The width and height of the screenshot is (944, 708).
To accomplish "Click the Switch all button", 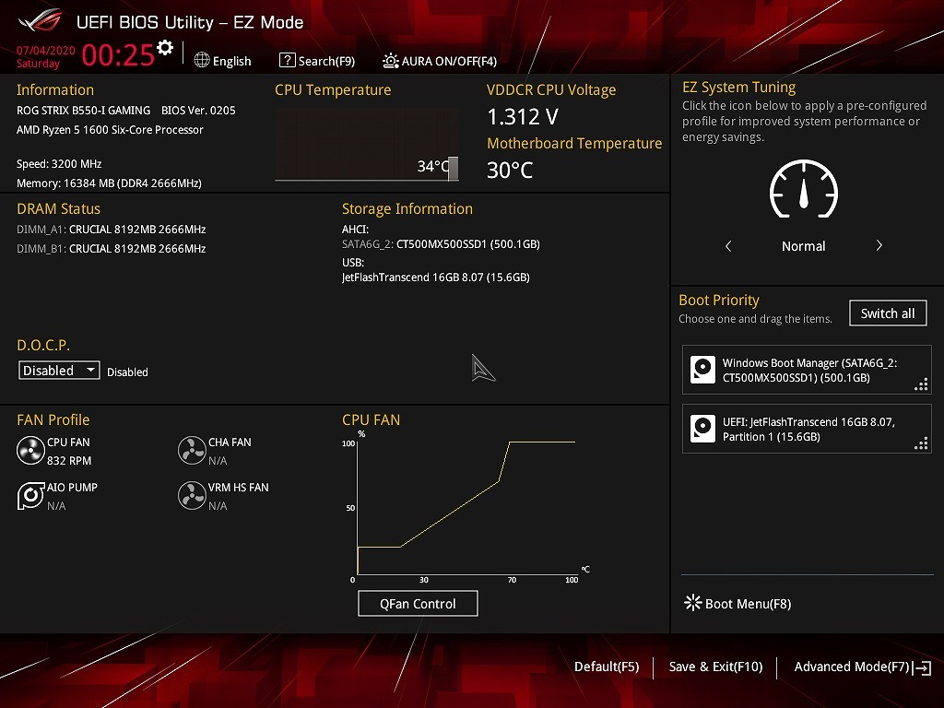I will (x=888, y=313).
